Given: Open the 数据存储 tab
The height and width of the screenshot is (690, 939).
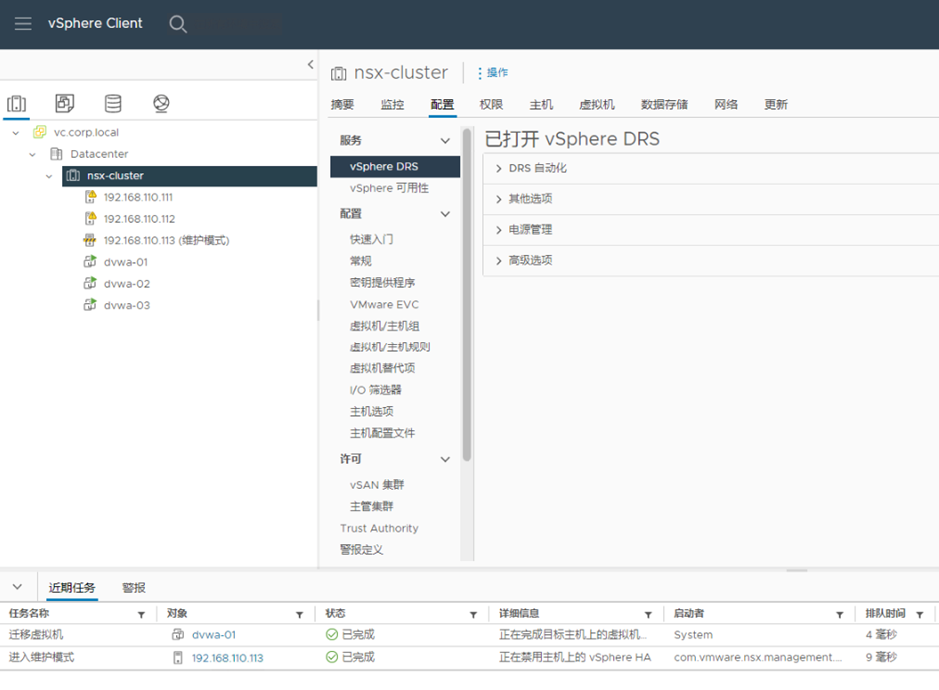Looking at the screenshot, I should click(664, 104).
